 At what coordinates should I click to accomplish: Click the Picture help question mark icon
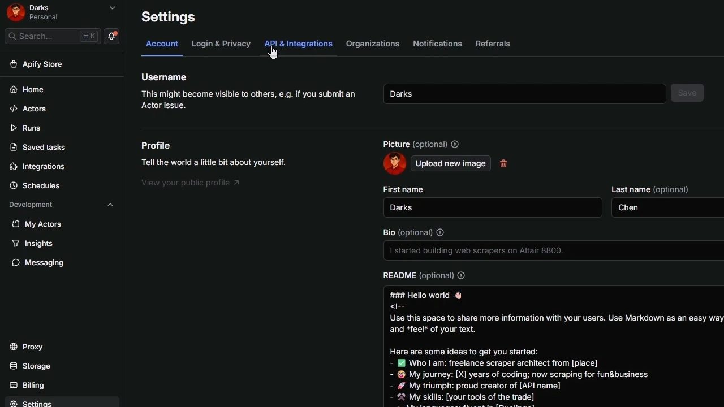click(x=455, y=144)
